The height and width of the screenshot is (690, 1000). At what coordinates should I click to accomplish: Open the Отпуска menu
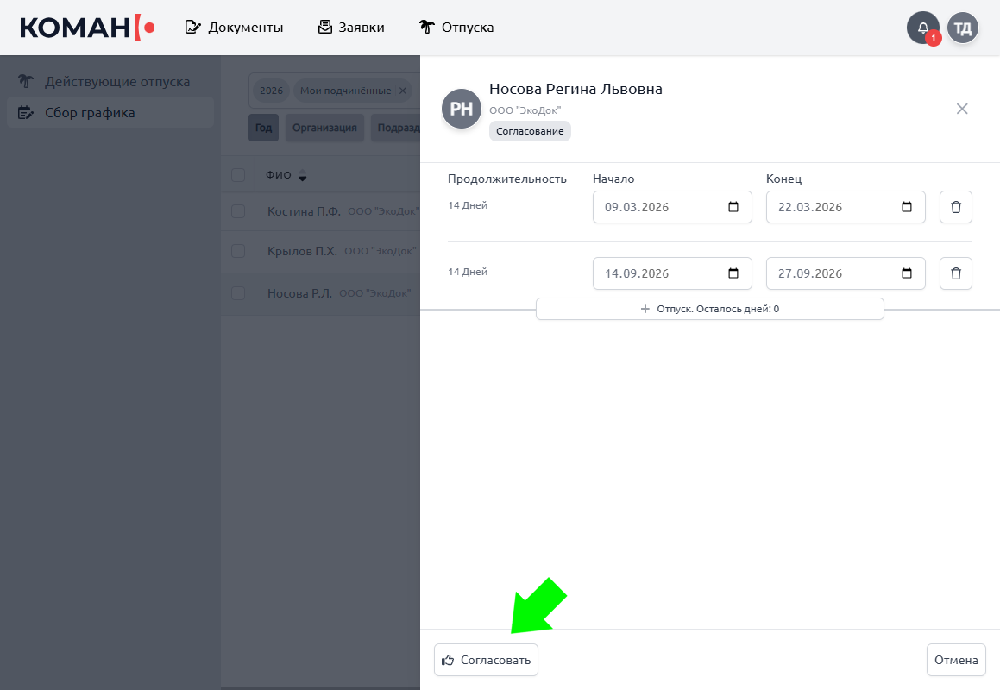pos(456,28)
